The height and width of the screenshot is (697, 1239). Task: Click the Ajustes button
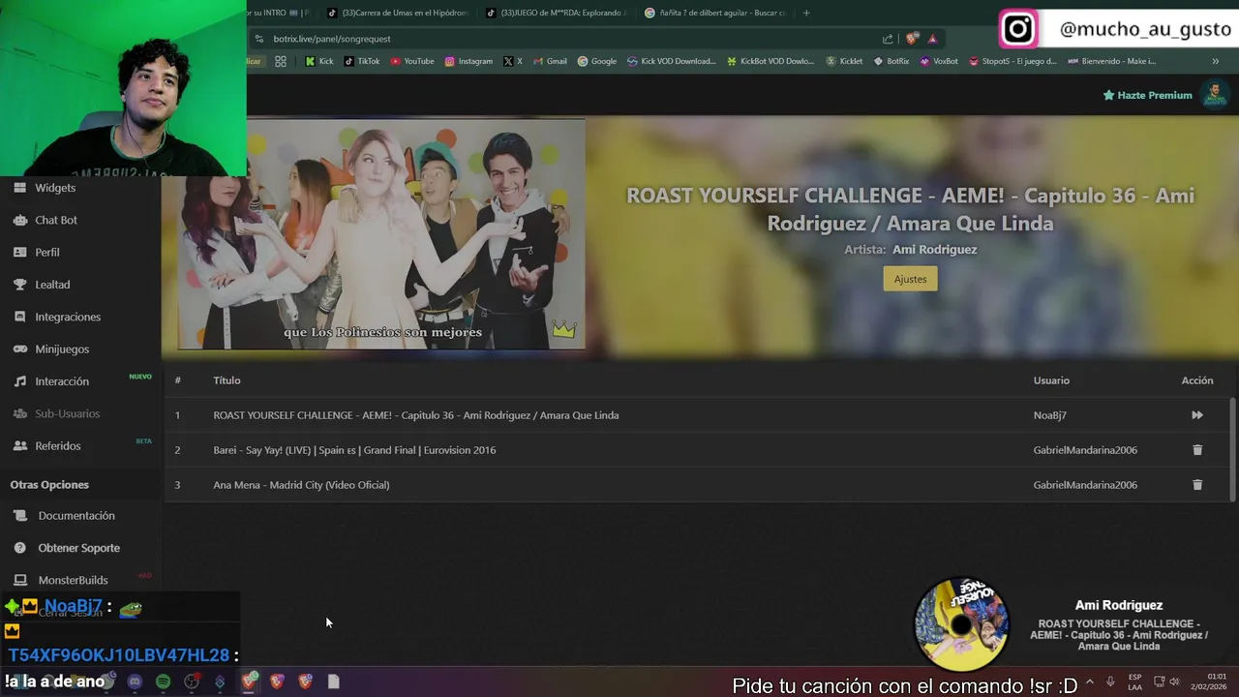click(x=910, y=279)
